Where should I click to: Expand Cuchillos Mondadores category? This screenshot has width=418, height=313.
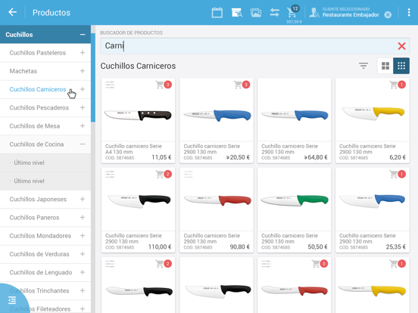pyautogui.click(x=83, y=236)
